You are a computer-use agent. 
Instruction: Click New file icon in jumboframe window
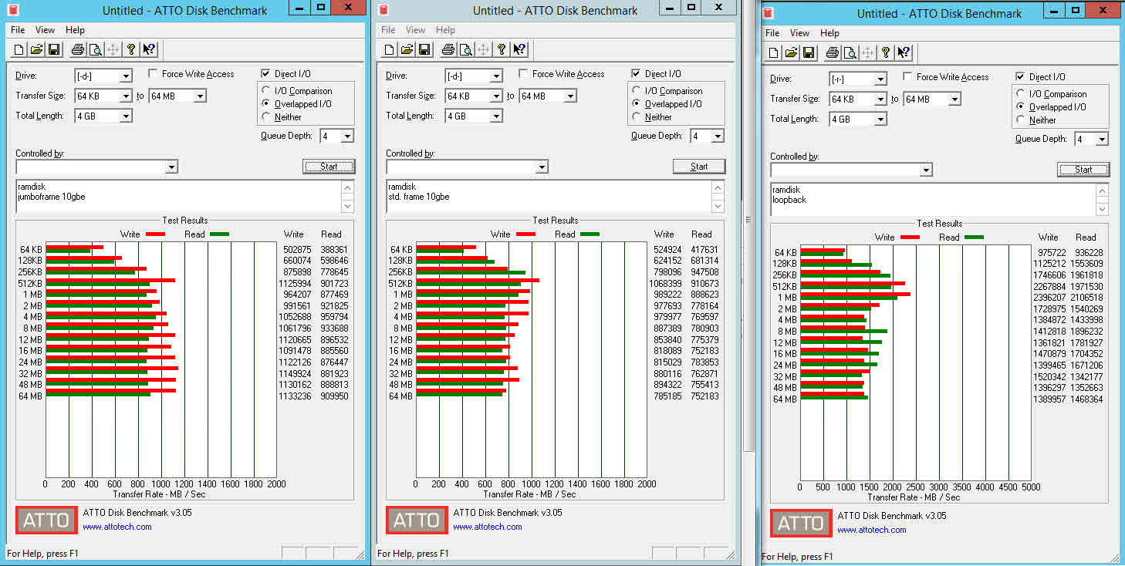click(19, 50)
